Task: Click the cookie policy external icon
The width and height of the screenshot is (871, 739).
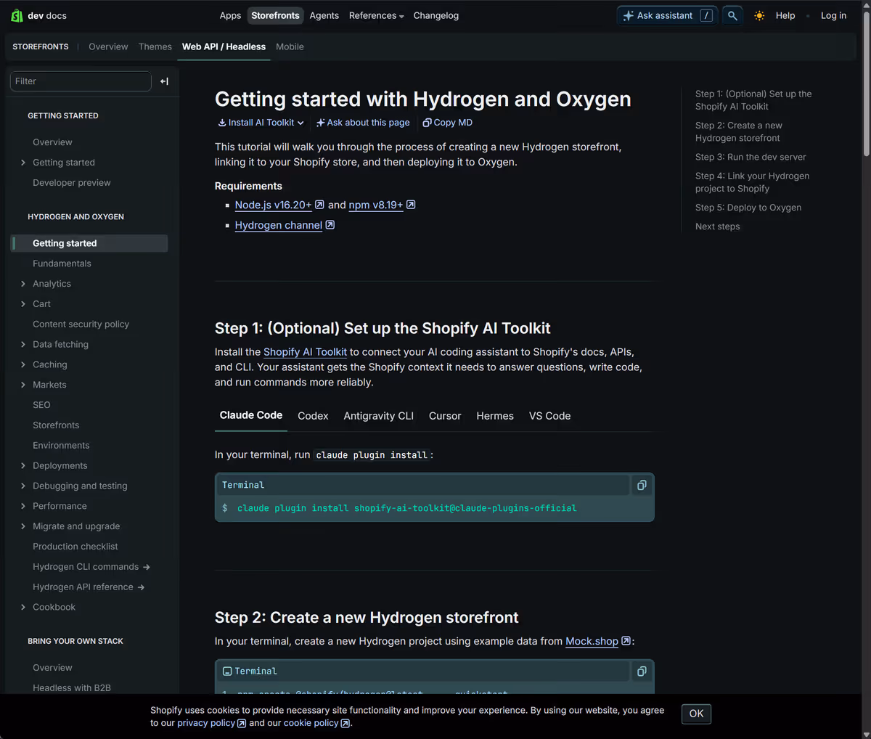Action: [345, 723]
